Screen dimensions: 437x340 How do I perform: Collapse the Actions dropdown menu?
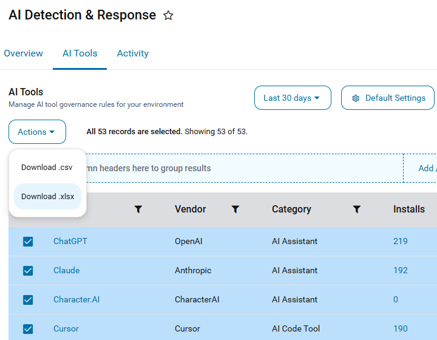tap(38, 132)
